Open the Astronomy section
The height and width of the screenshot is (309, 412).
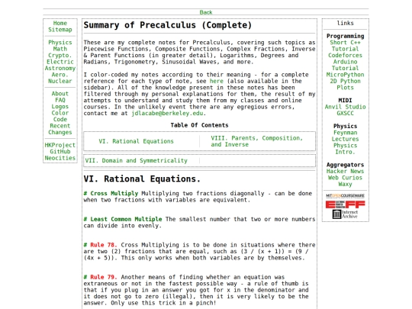coord(60,68)
